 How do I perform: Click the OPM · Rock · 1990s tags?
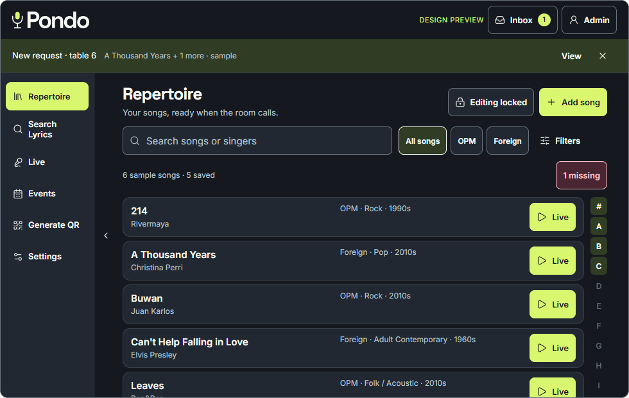point(375,209)
